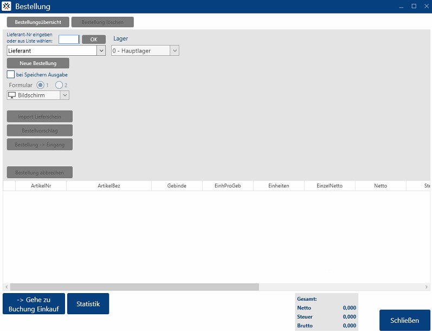Select Formular option 2 radio button
Viewport: 432px width, 331px height.
[59, 85]
